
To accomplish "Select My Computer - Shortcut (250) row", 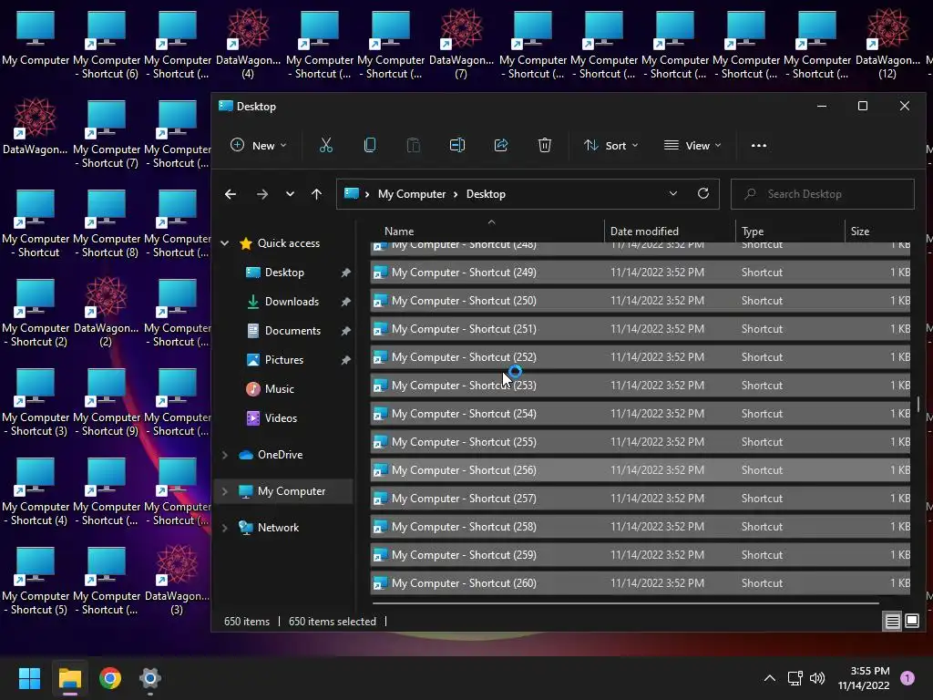I will tap(641, 301).
